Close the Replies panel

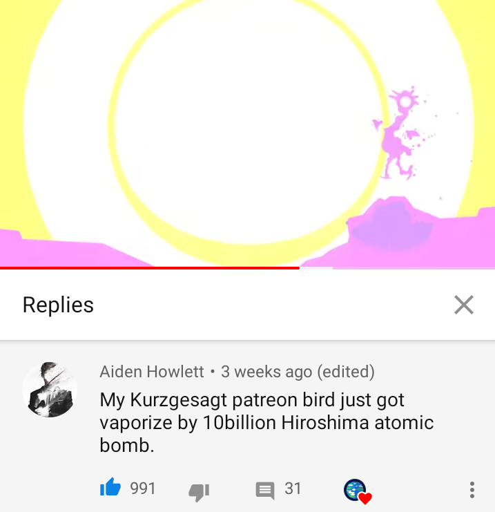click(464, 305)
